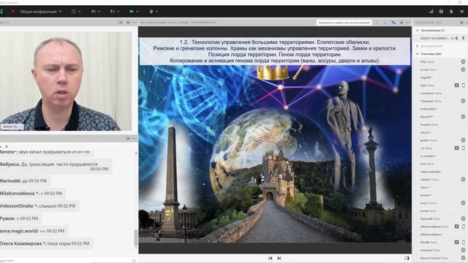
Task: Select participant Karen
Action: tap(425, 187)
